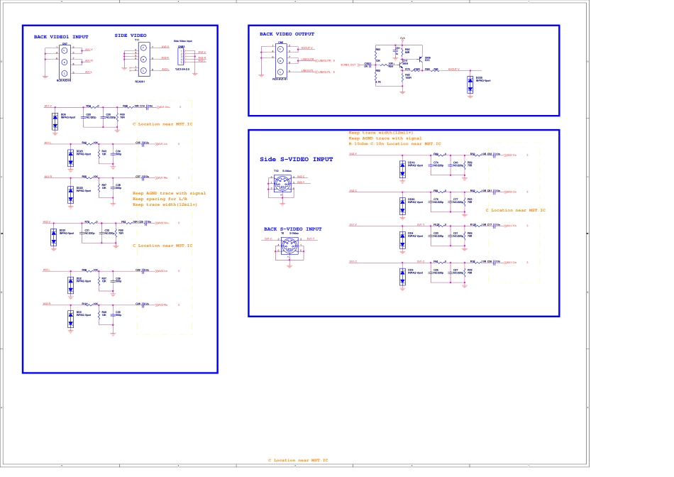Select the SCRBS_OUT net label
The width and height of the screenshot is (674, 477).
pos(348,65)
